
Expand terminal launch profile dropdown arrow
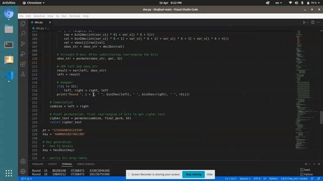309,164
